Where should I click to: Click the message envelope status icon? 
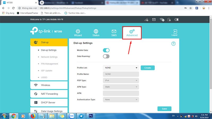[154, 20]
